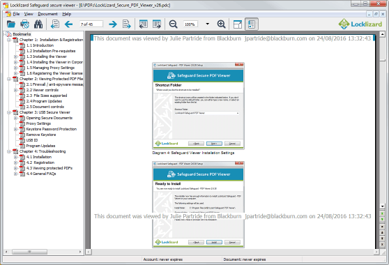Go to next page with right arrow

click(113, 24)
